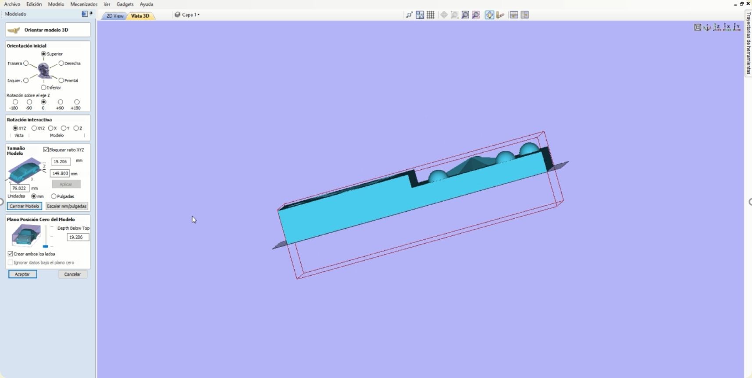This screenshot has width=752, height=378.
Task: Pin the Modelado panel
Action: [91, 14]
